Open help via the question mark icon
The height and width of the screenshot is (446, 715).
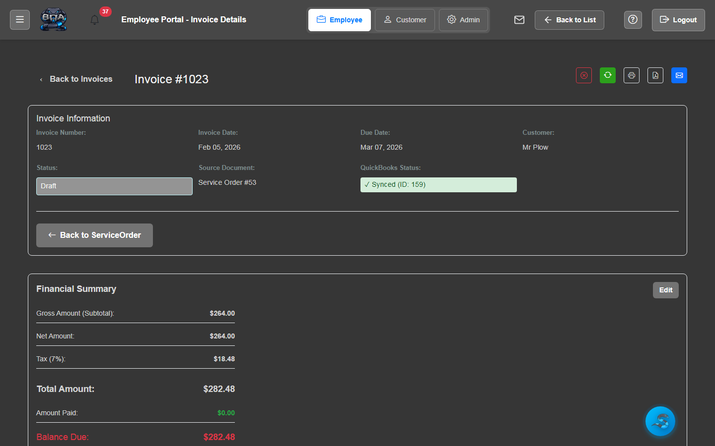(x=633, y=19)
